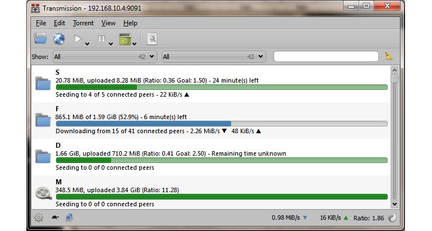
Task: Click the Remove torrent recycle-bin icon
Action: click(x=124, y=39)
